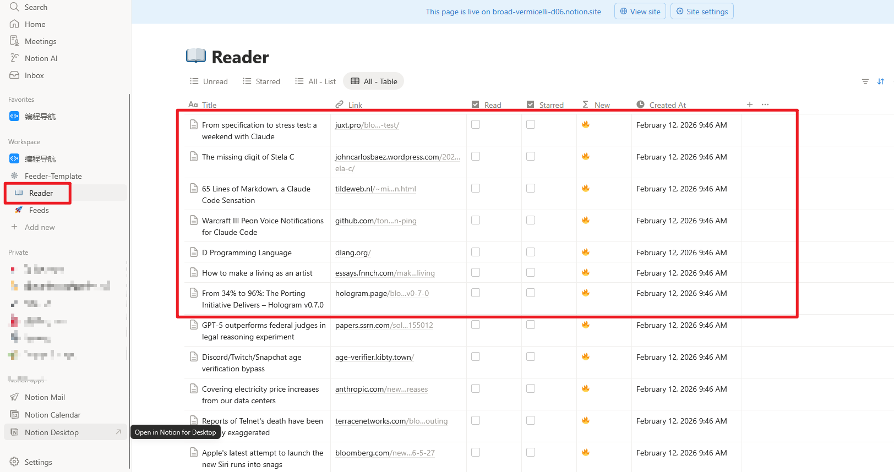Select the All - Table tab

[374, 81]
